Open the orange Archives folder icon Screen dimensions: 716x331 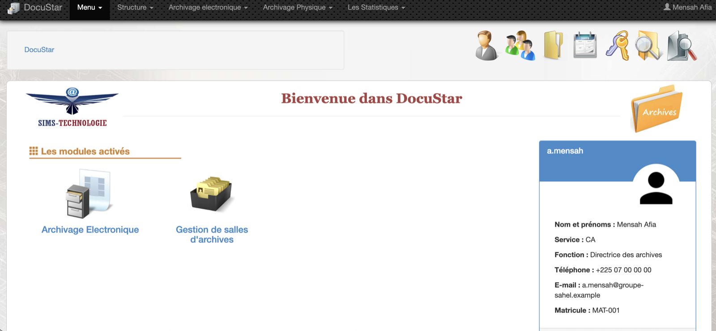656,109
